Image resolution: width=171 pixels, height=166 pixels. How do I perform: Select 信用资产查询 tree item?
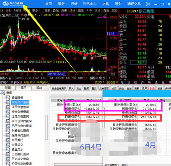[x=20, y=102]
